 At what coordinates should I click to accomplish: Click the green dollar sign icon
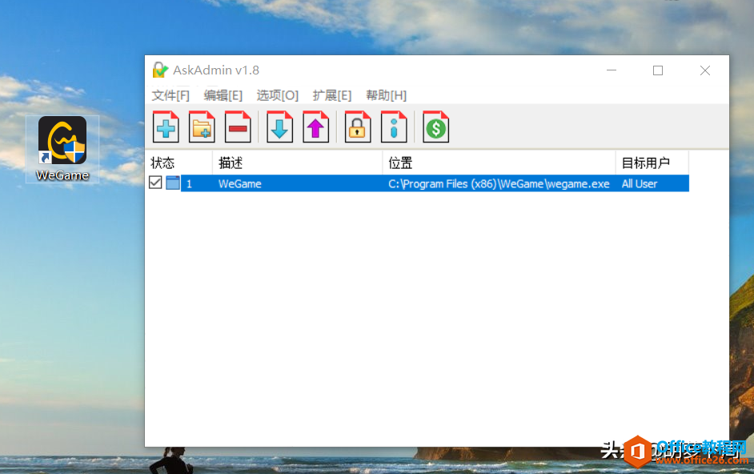point(435,127)
